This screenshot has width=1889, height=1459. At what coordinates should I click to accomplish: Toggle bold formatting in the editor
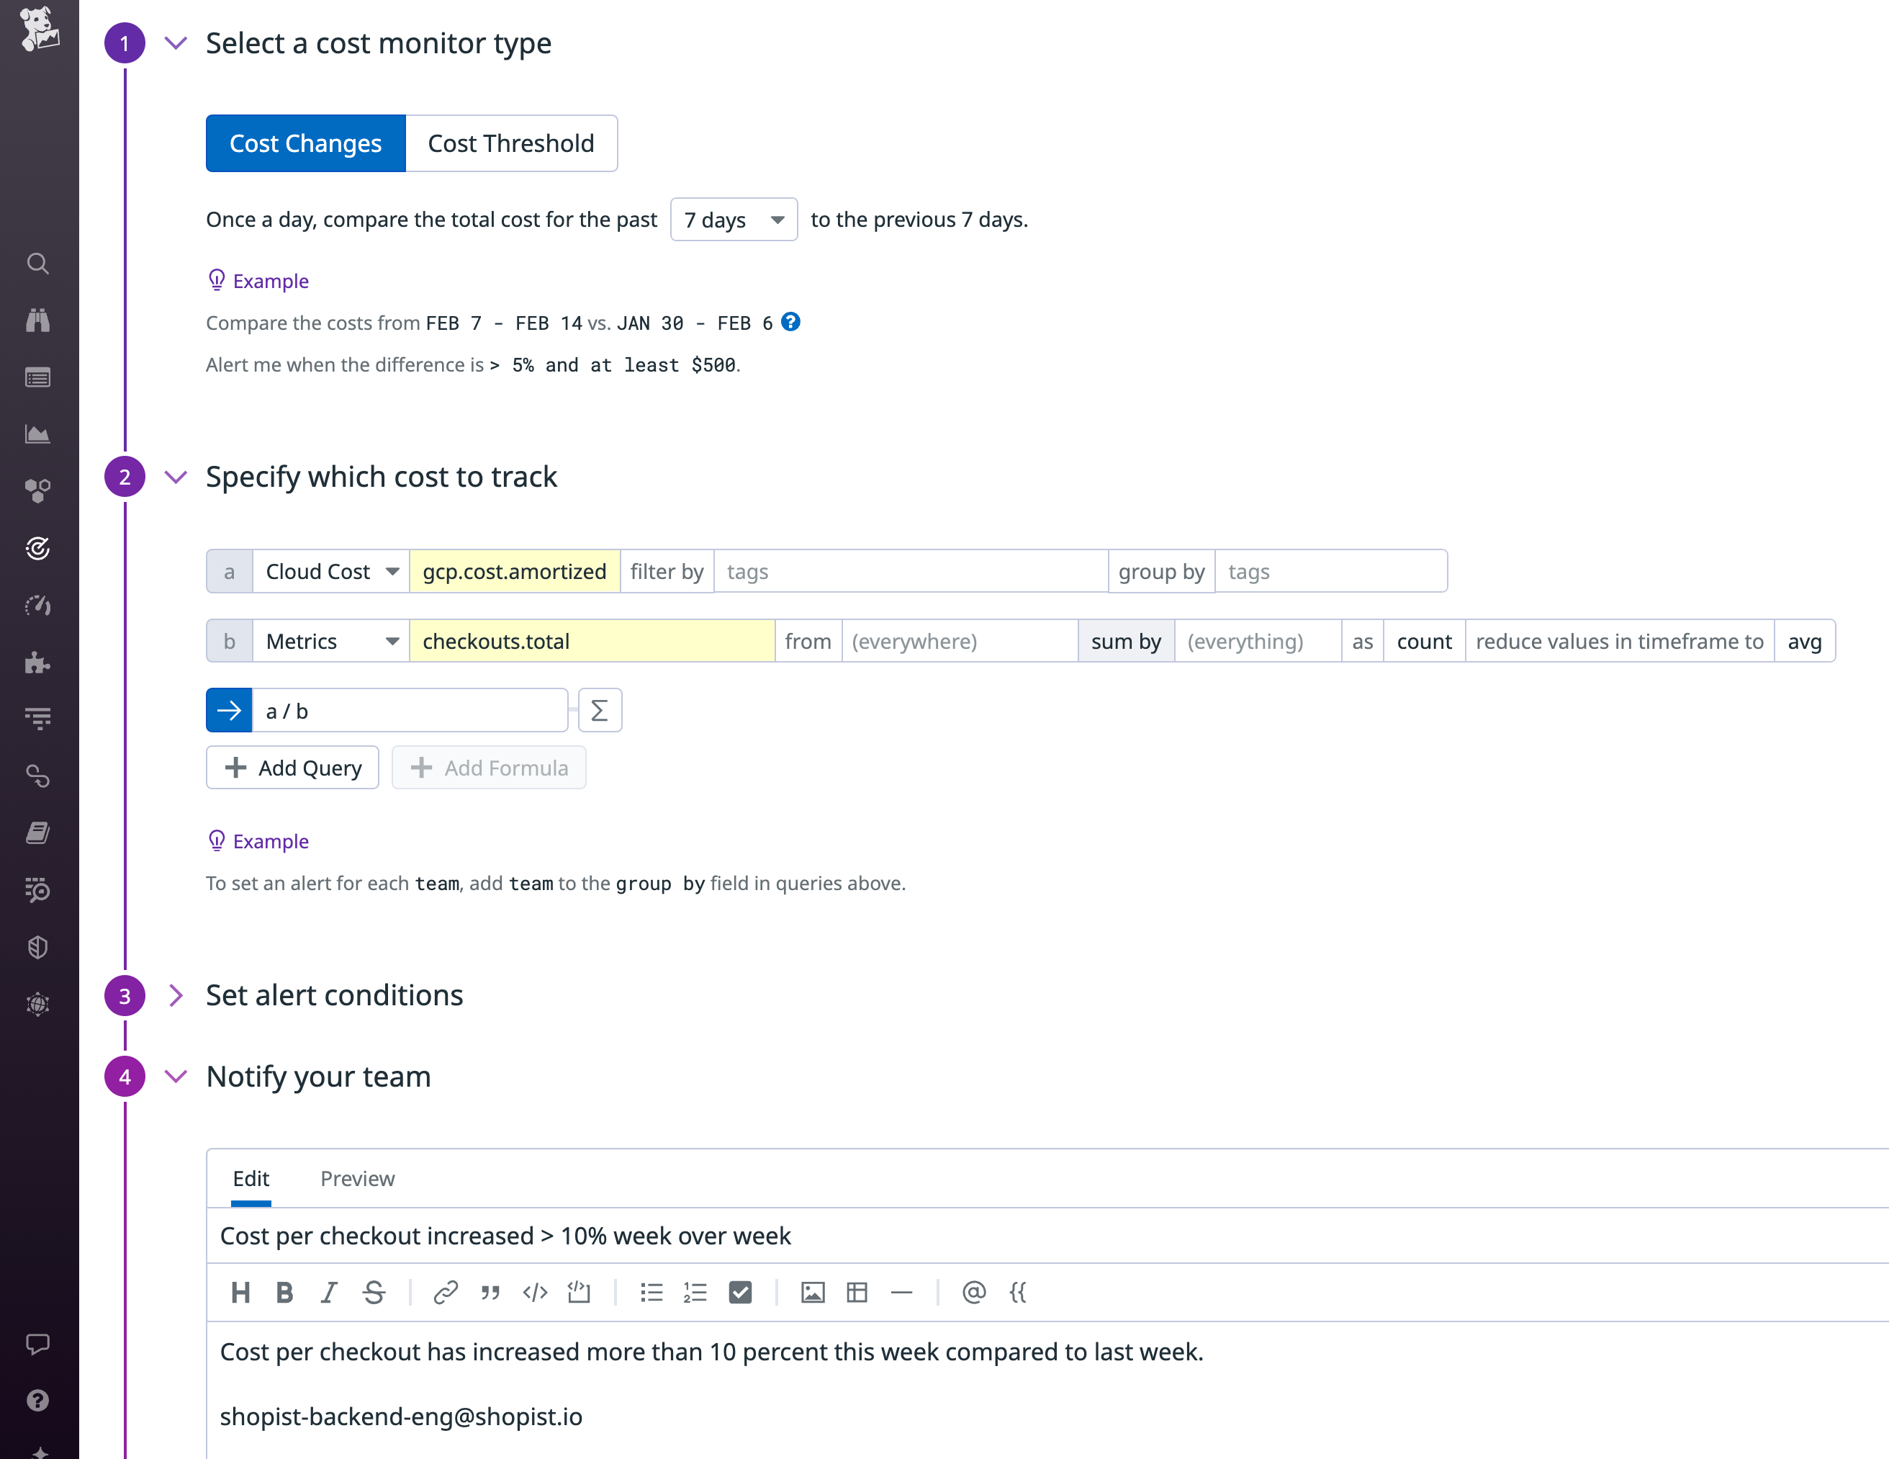pyautogui.click(x=284, y=1292)
